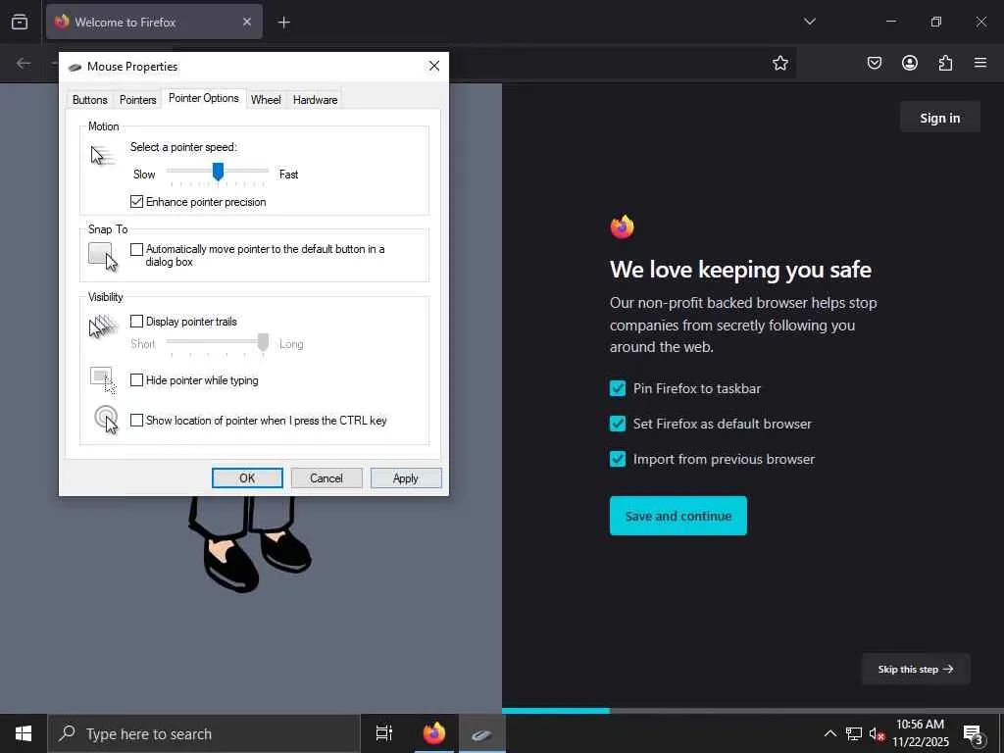The height and width of the screenshot is (753, 1004).
Task: Click the Firefox taskbar icon
Action: click(434, 733)
